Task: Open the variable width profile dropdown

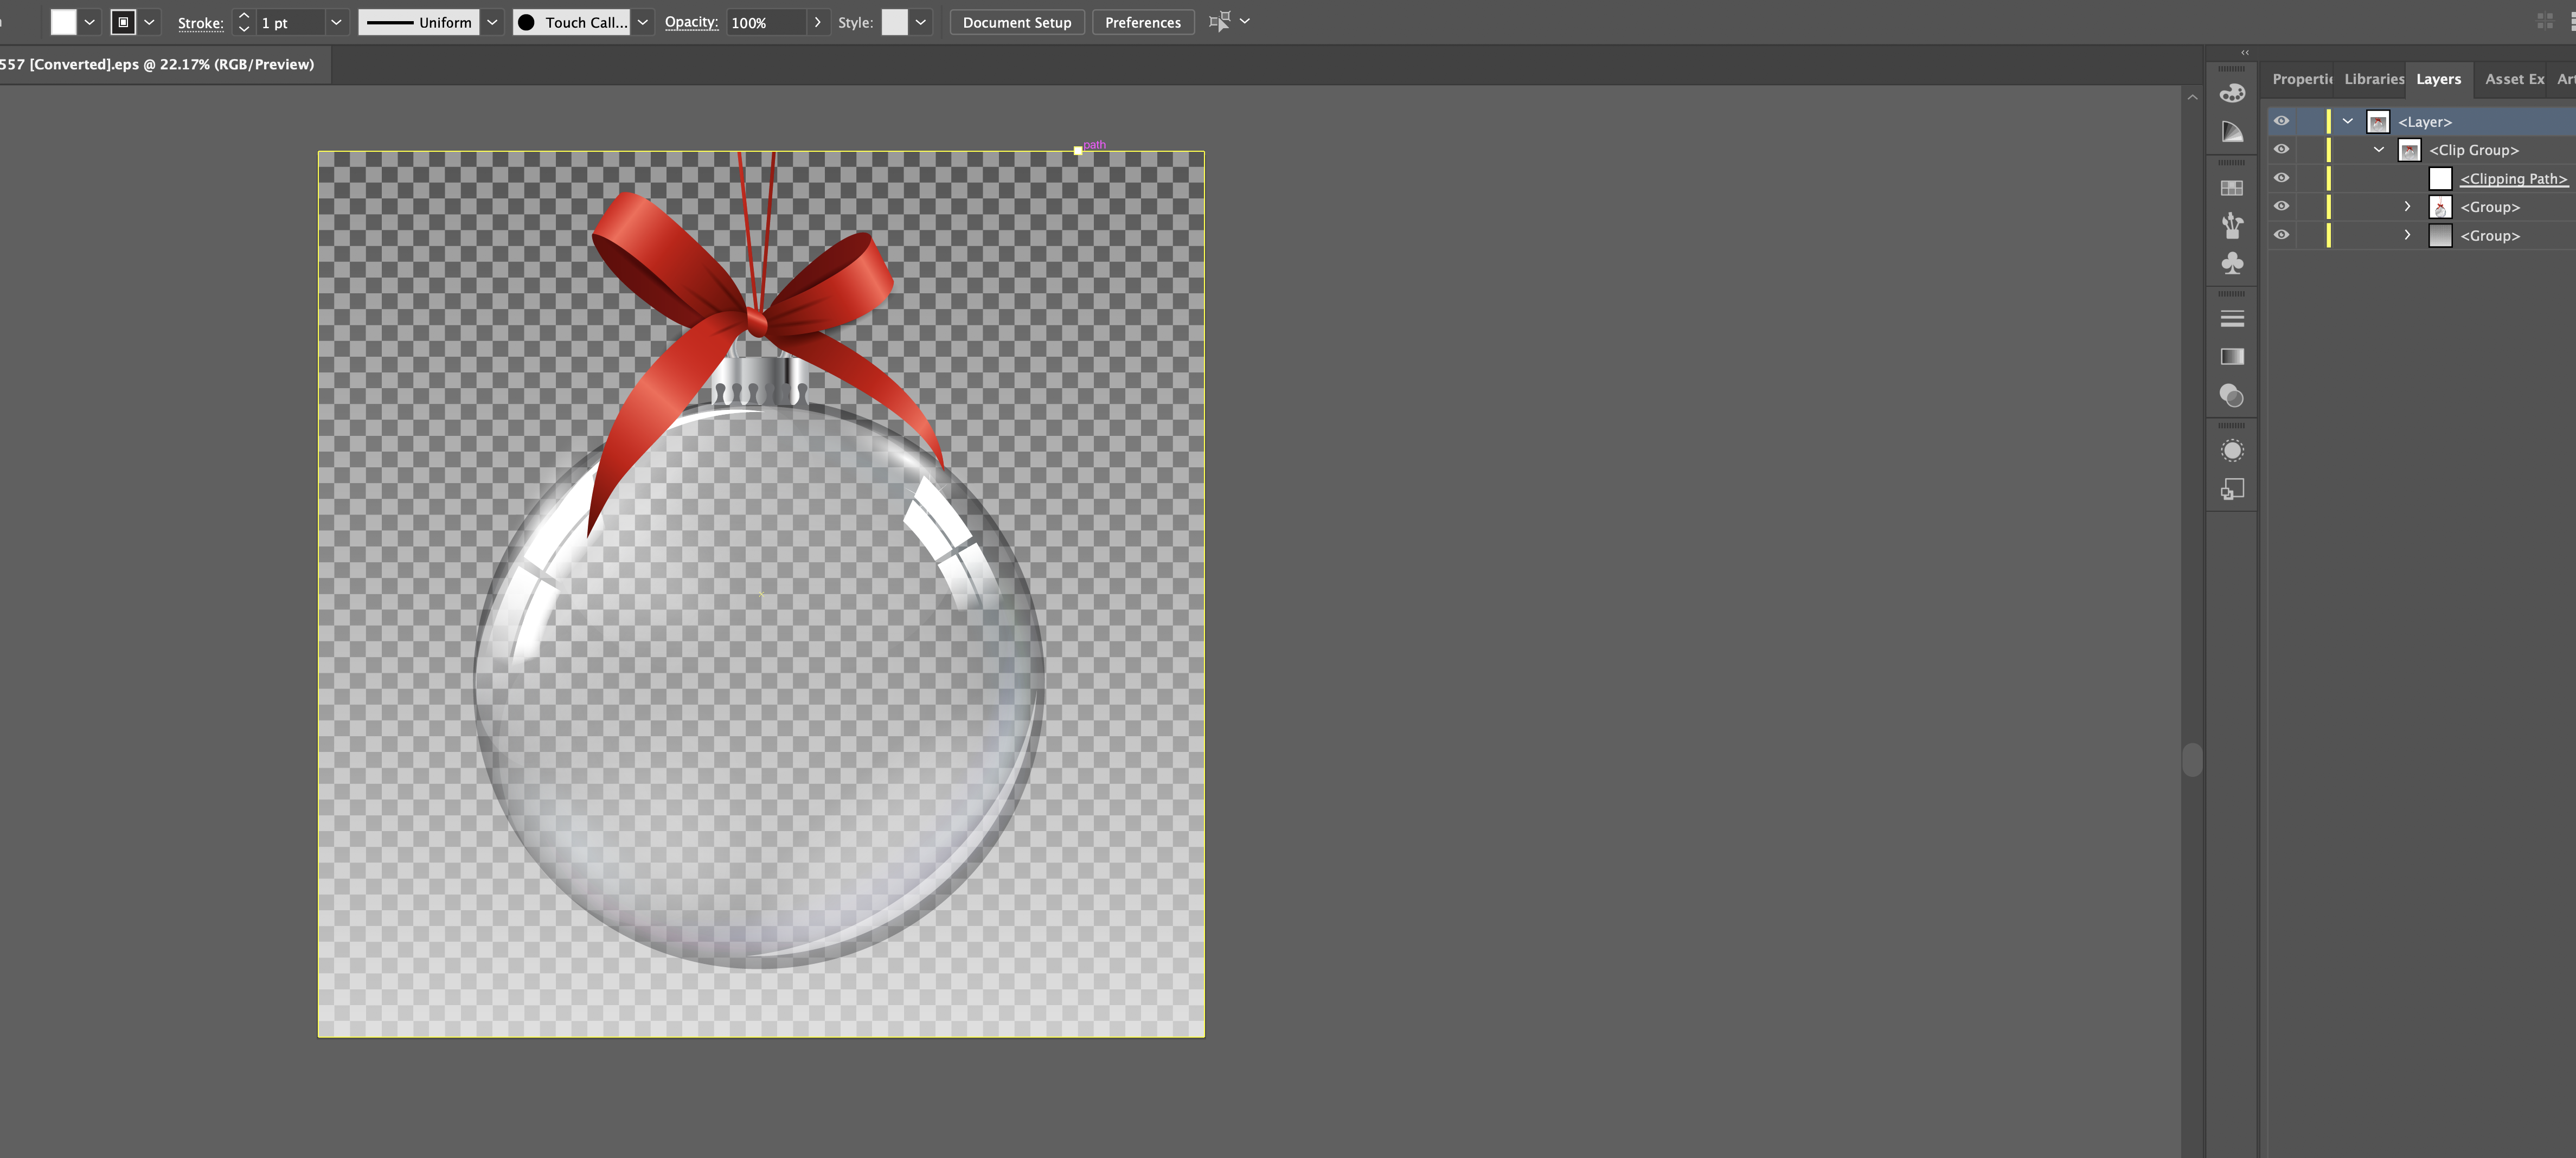Action: point(492,22)
